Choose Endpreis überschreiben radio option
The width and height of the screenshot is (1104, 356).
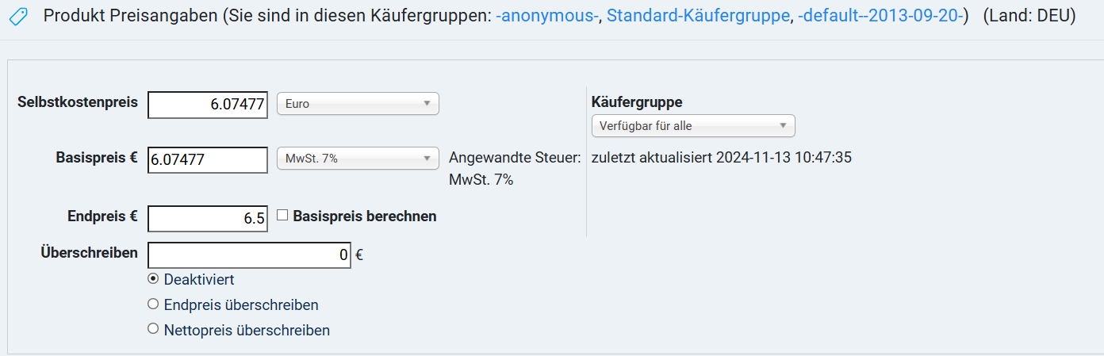tap(153, 304)
